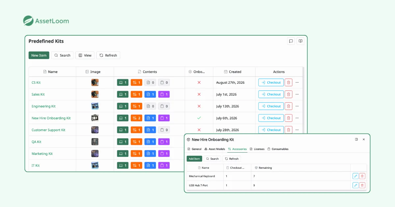Click the AssetLoom leaf logo
This screenshot has width=395, height=207.
tap(28, 21)
